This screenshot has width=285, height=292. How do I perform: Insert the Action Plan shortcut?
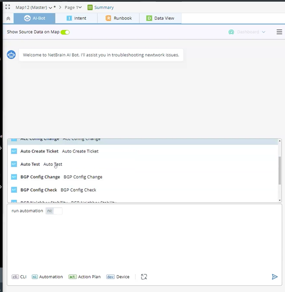84,277
